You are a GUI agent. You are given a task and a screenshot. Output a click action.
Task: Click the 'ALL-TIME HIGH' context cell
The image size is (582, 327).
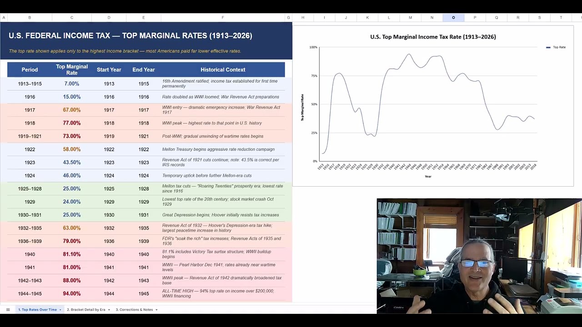click(x=223, y=294)
